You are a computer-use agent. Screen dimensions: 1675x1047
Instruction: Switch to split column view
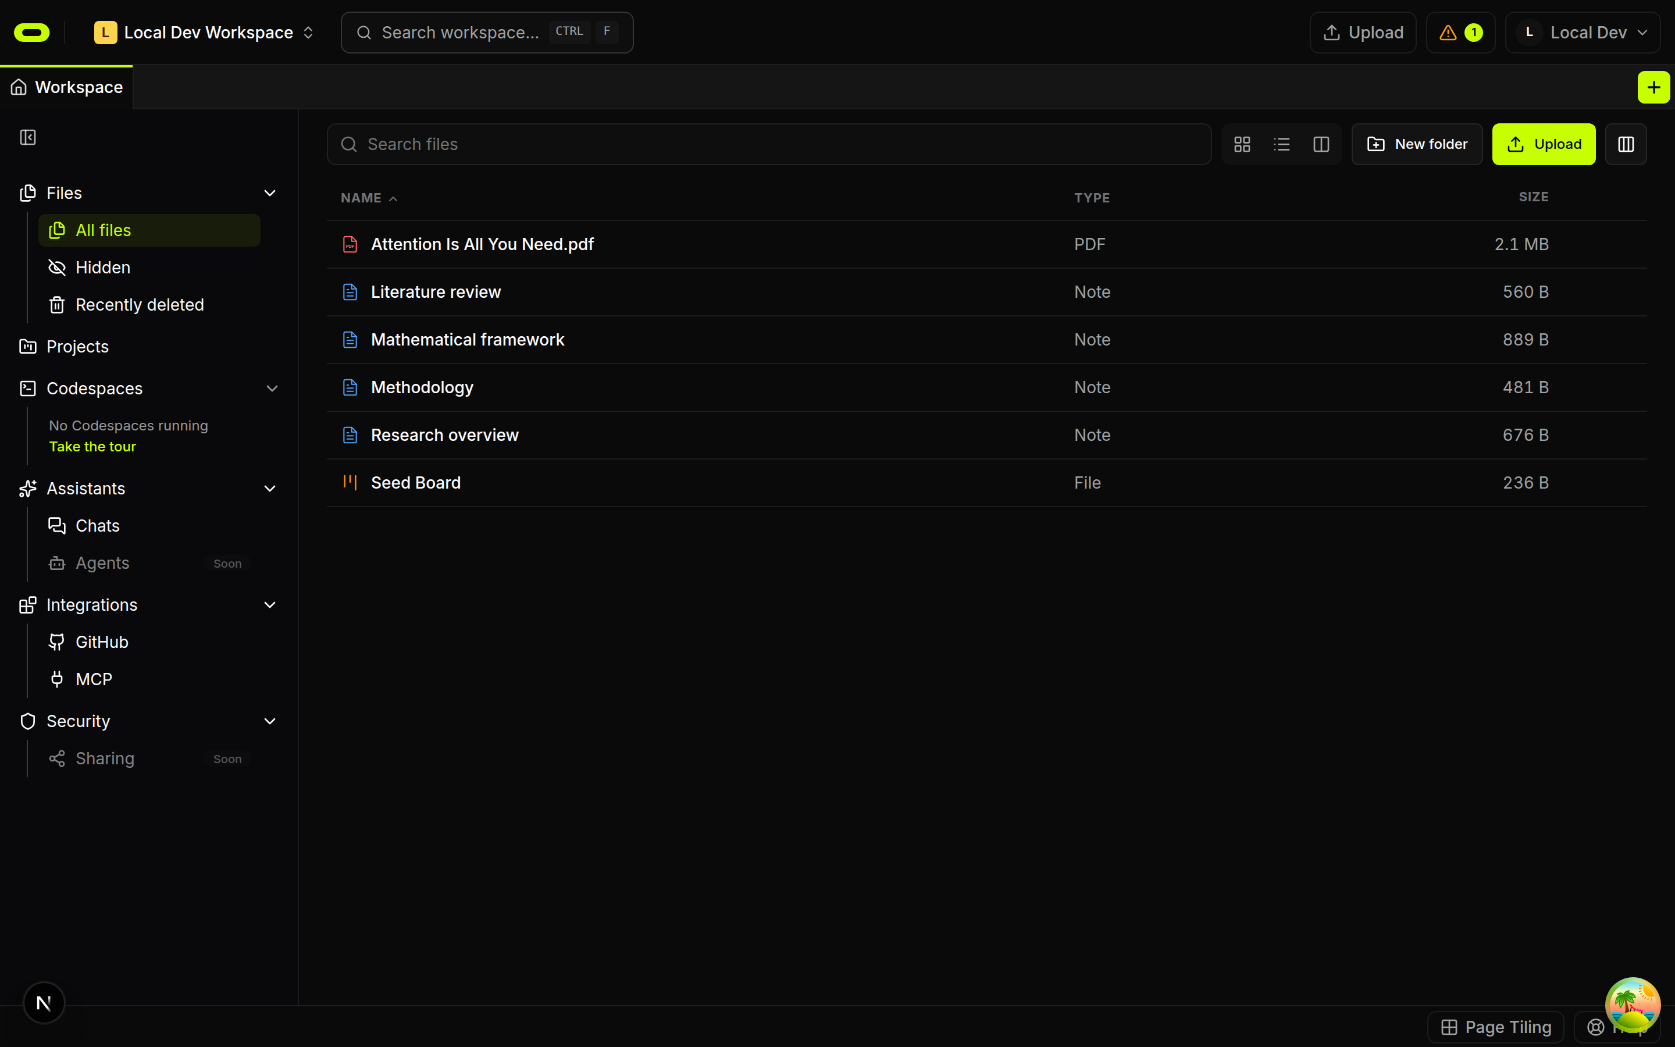pyautogui.click(x=1321, y=144)
